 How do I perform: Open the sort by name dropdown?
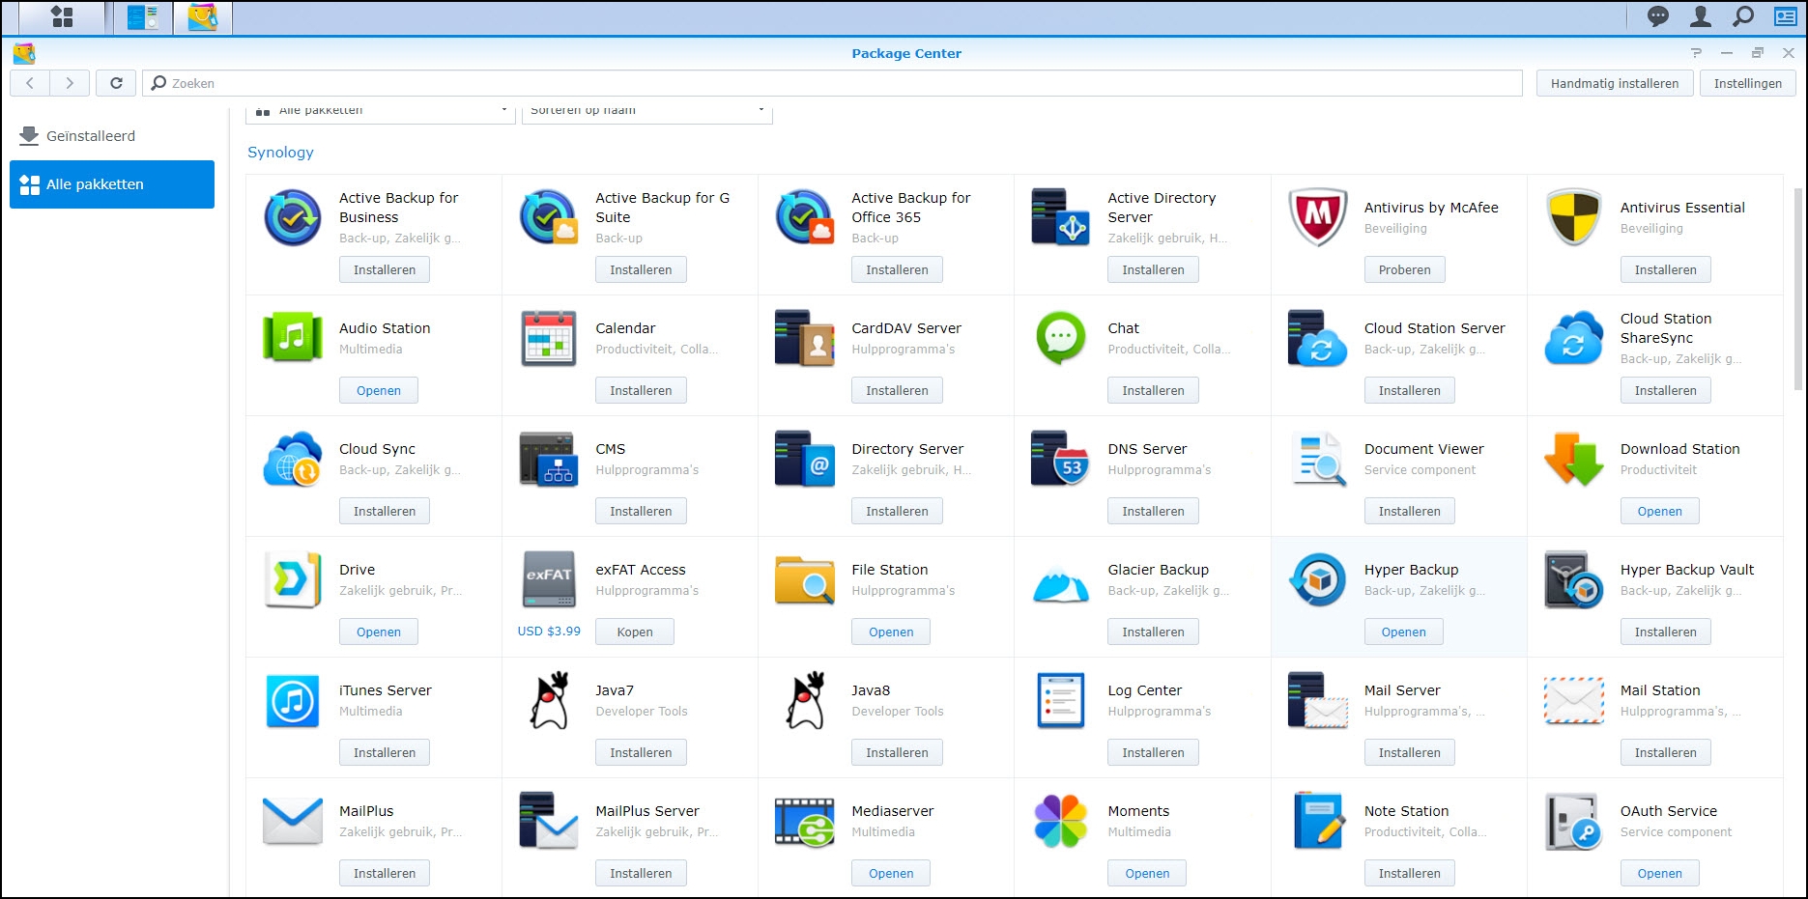(646, 111)
